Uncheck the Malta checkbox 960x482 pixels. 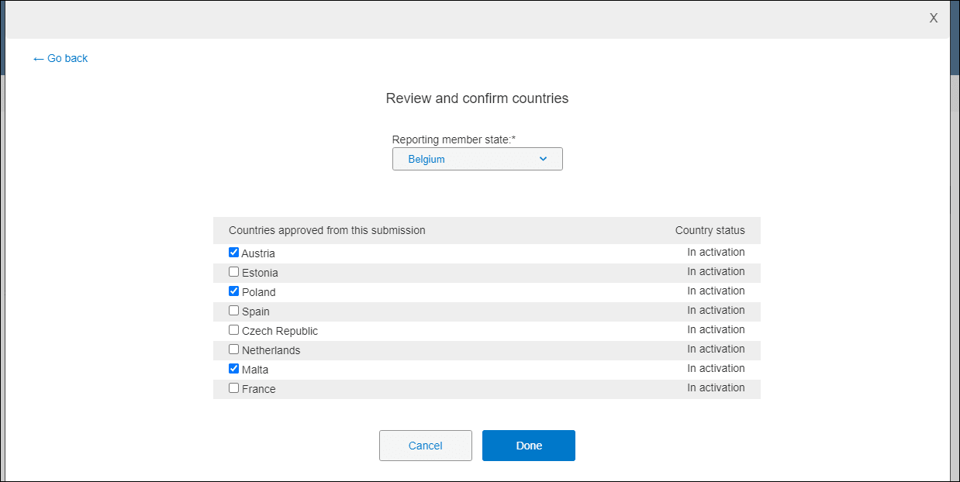coord(233,368)
